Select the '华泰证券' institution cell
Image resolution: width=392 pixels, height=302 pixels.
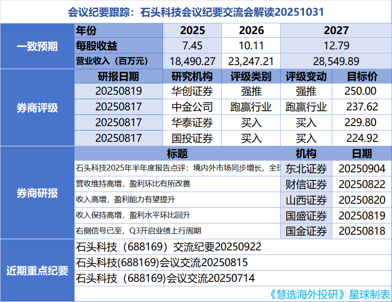point(192,123)
